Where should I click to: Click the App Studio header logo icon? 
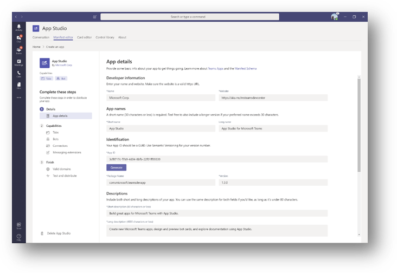36,28
